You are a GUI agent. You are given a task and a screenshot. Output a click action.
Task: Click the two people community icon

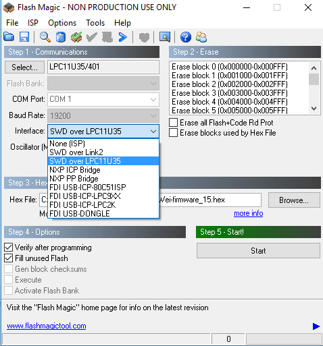(201, 37)
